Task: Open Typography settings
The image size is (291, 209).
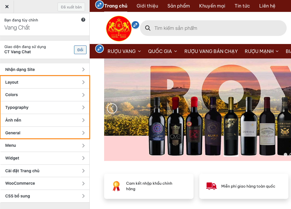Action: 45,107
